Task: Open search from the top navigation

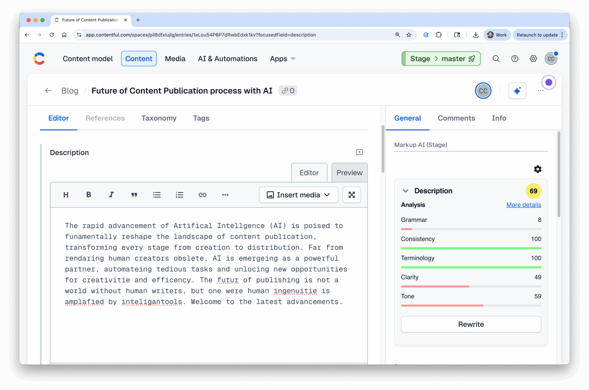Action: 496,58
